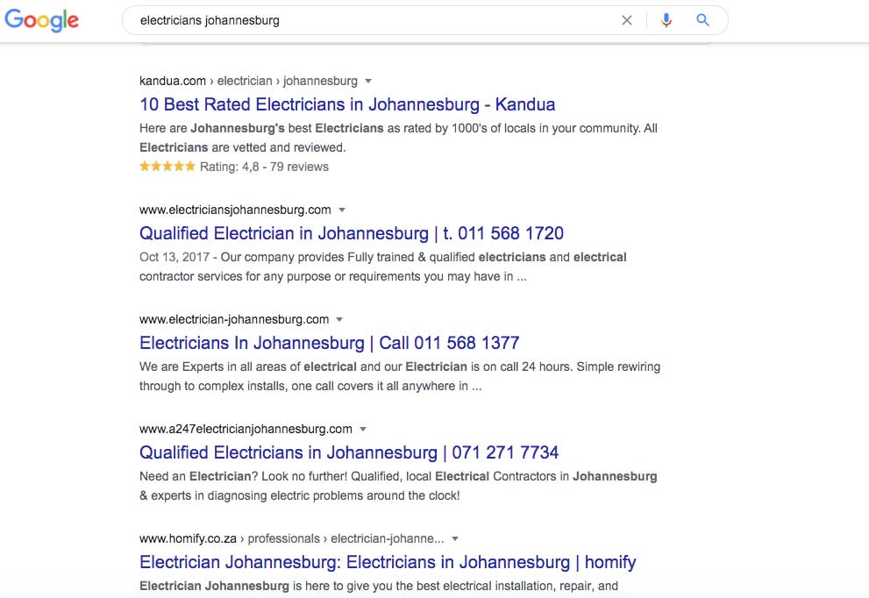
Task: Open Qualified Electrician t. 011 568 1720 link
Action: point(351,233)
